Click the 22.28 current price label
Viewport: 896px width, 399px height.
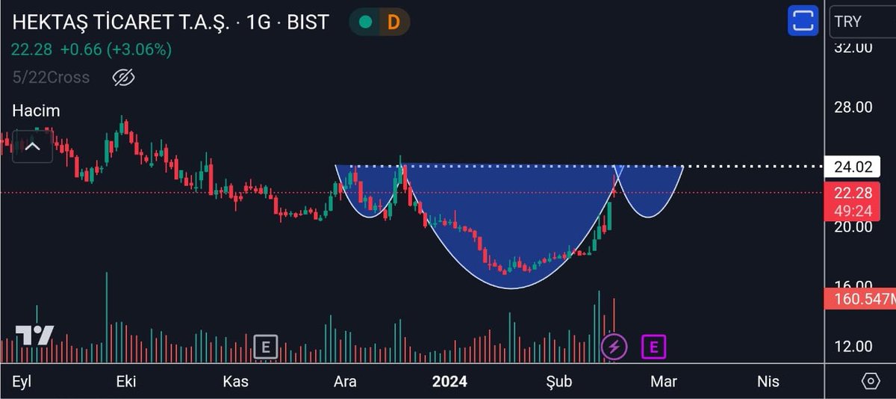[853, 193]
